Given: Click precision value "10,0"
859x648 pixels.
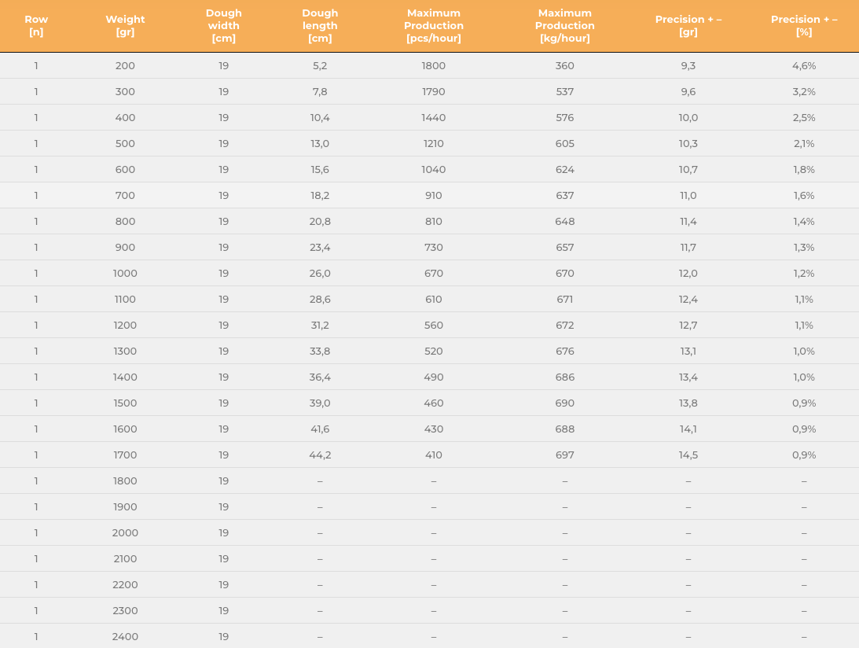Looking at the screenshot, I should click(688, 117).
